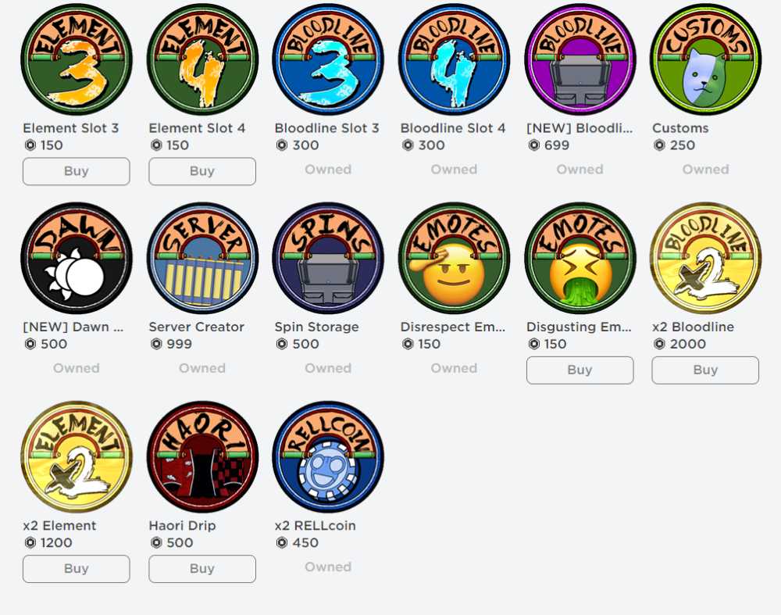The height and width of the screenshot is (615, 781).
Task: Open the Element Slot 4 badge image
Action: (202, 59)
